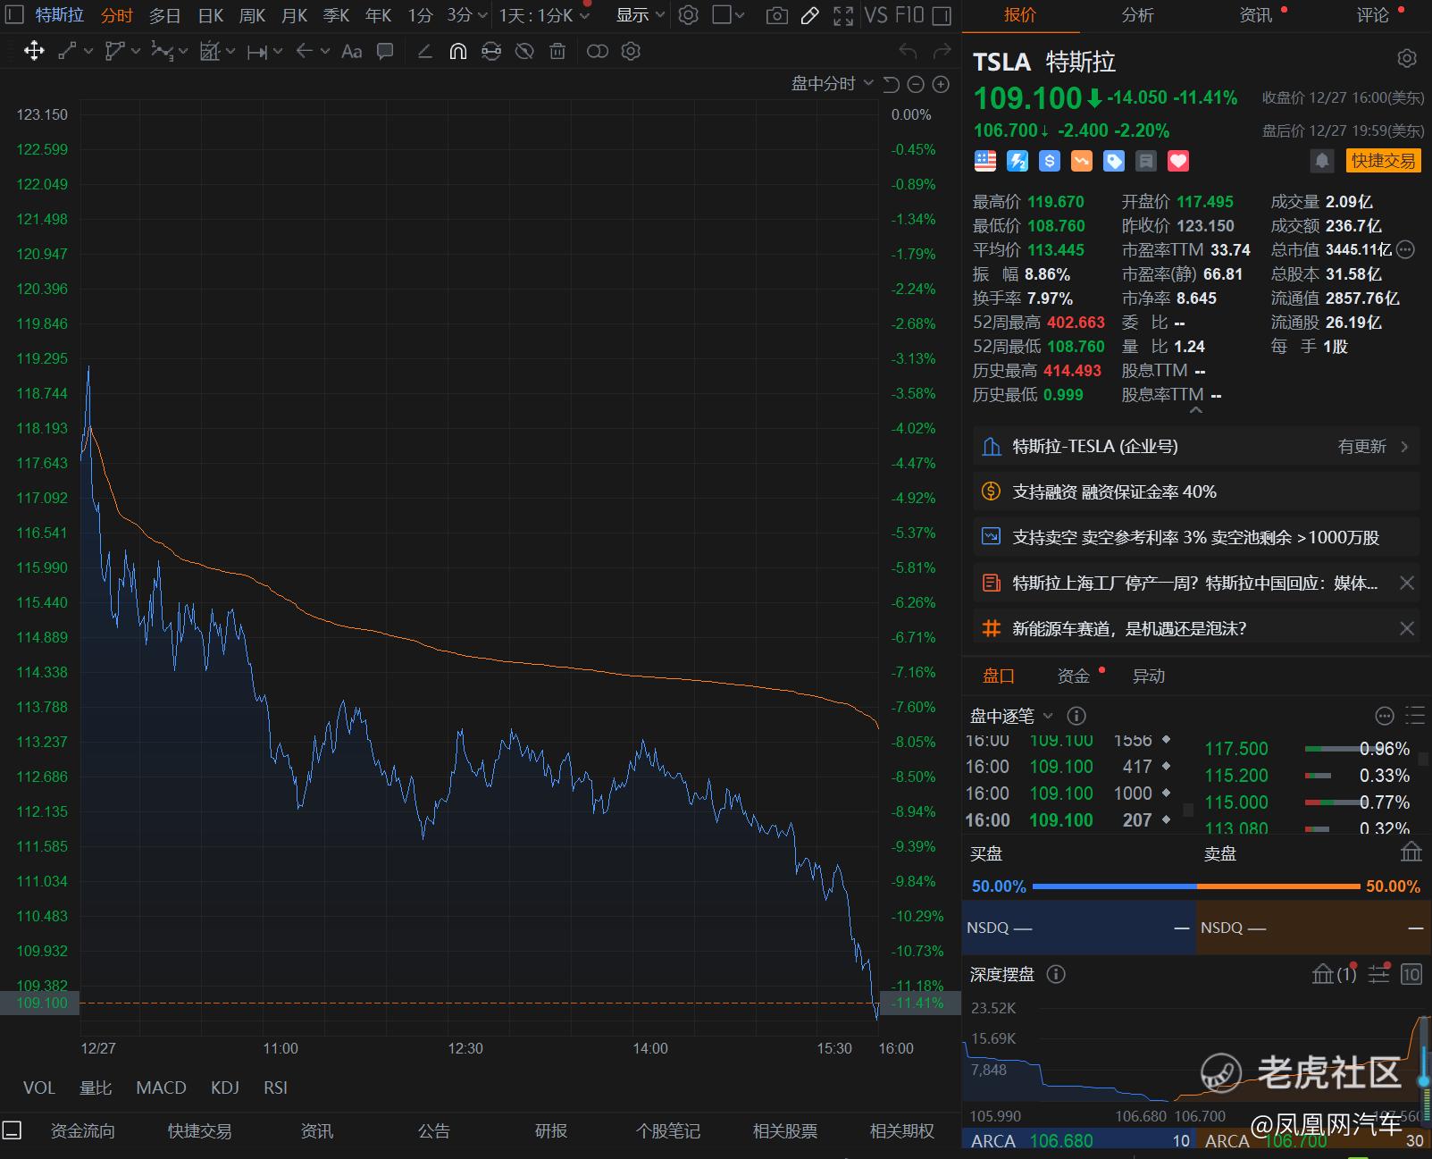Switch to 多日 multi-day tab
The width and height of the screenshot is (1432, 1159).
tap(164, 15)
